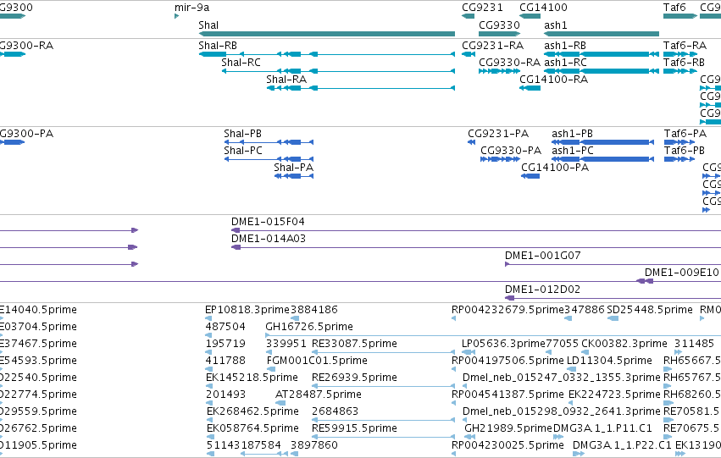Image resolution: width=721 pixels, height=458 pixels.
Task: Click the EST labeled 311485
Action: (694, 344)
